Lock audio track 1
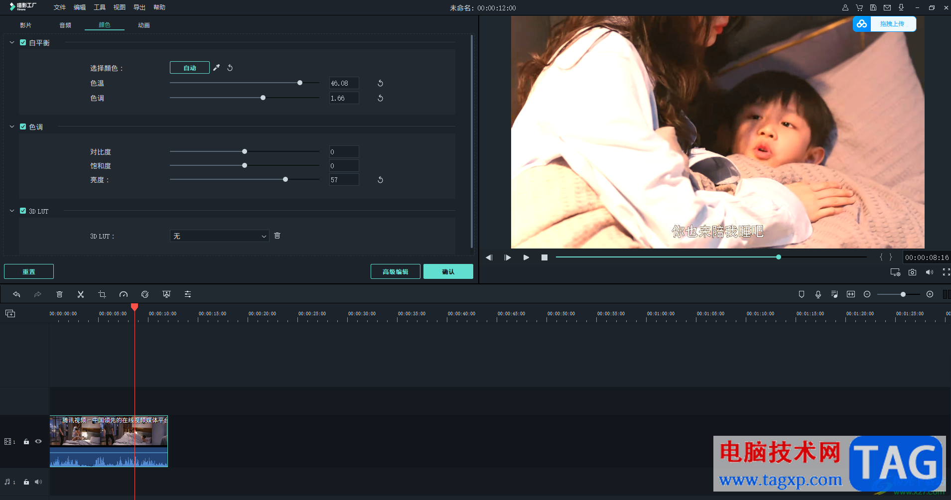 26,482
